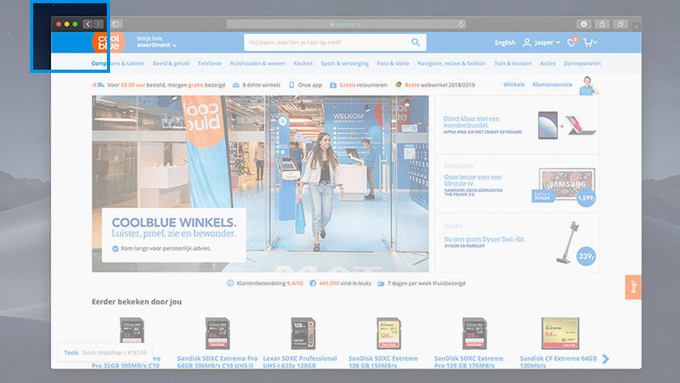This screenshot has width=680, height=383.
Task: Click the orange Bug? feedback button
Action: [x=633, y=287]
